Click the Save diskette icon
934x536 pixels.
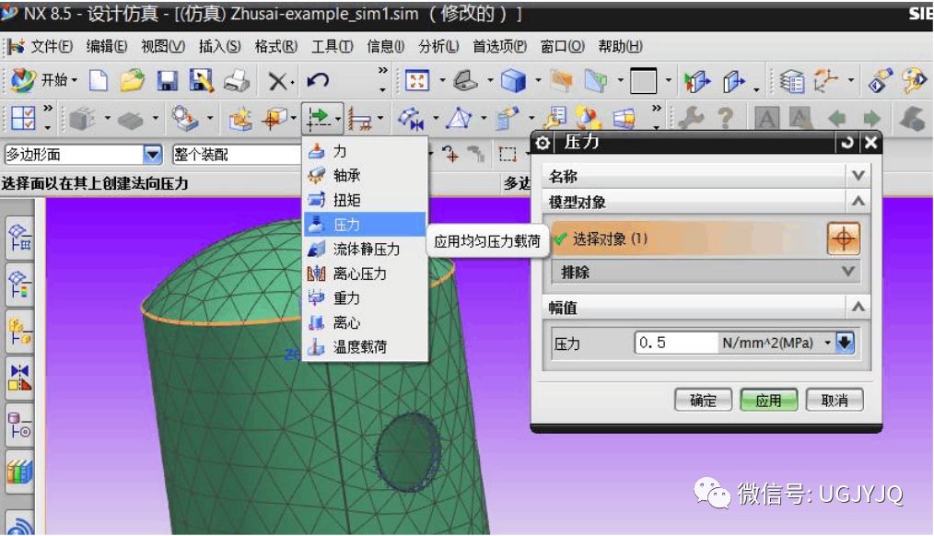(168, 80)
